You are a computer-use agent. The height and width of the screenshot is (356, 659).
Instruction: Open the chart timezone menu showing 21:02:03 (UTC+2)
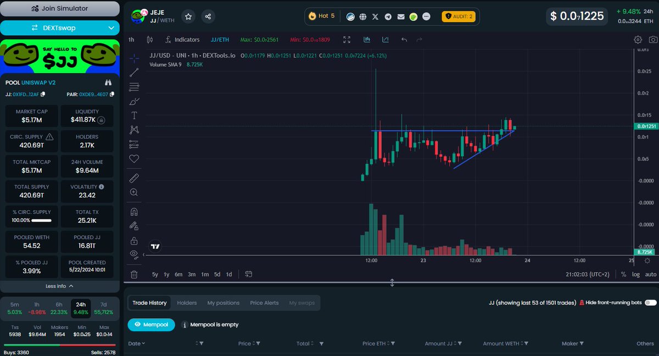click(x=588, y=274)
